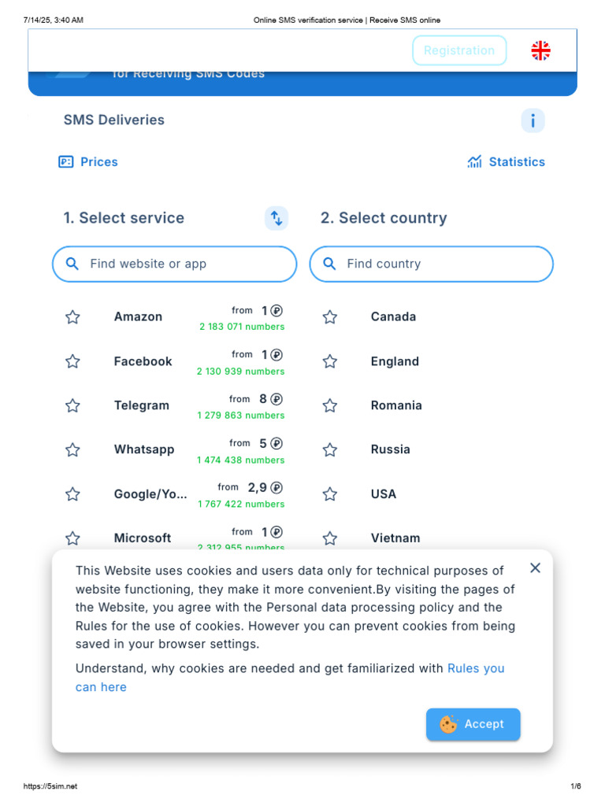Click the Statistics chart icon
This screenshot has width=605, height=806.
coord(474,162)
